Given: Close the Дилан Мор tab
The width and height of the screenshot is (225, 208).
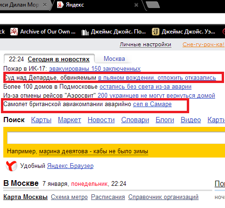Looking at the screenshot, I should coord(45,5).
